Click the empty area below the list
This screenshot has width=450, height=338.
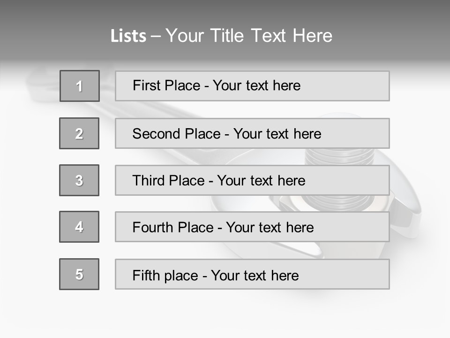225,315
